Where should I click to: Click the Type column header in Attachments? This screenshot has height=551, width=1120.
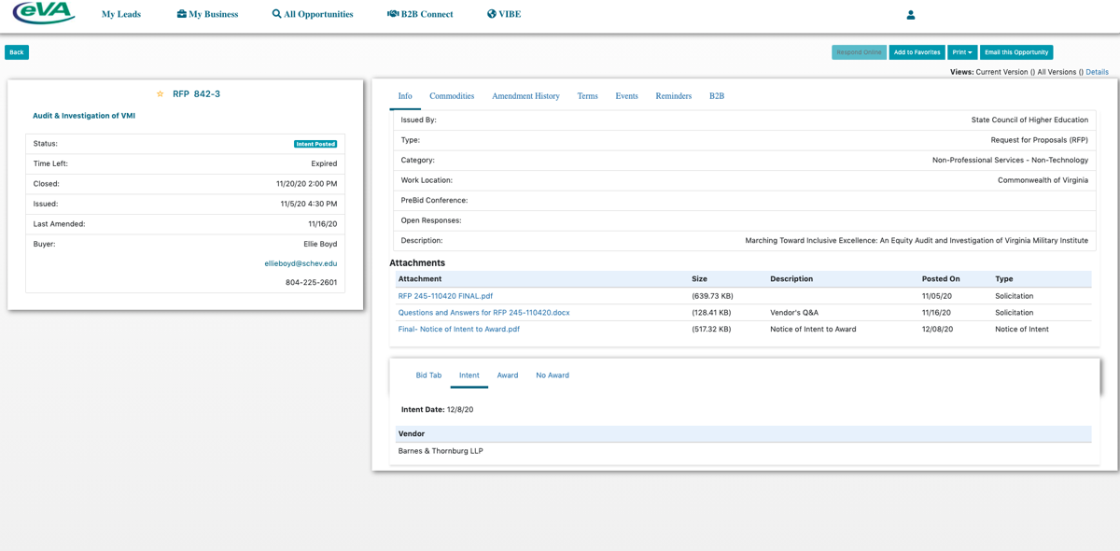point(1004,279)
